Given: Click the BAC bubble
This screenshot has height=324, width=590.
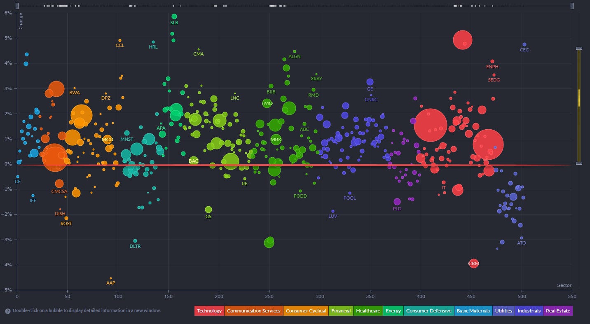Looking at the screenshot, I should click(x=193, y=161).
